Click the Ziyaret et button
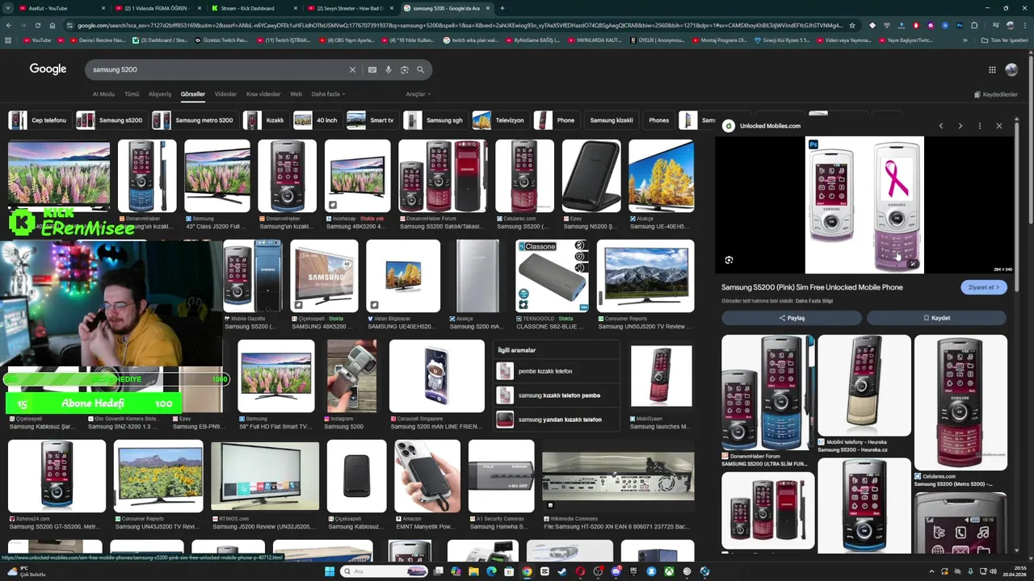Viewport: 1034px width, 581px height. coord(983,287)
